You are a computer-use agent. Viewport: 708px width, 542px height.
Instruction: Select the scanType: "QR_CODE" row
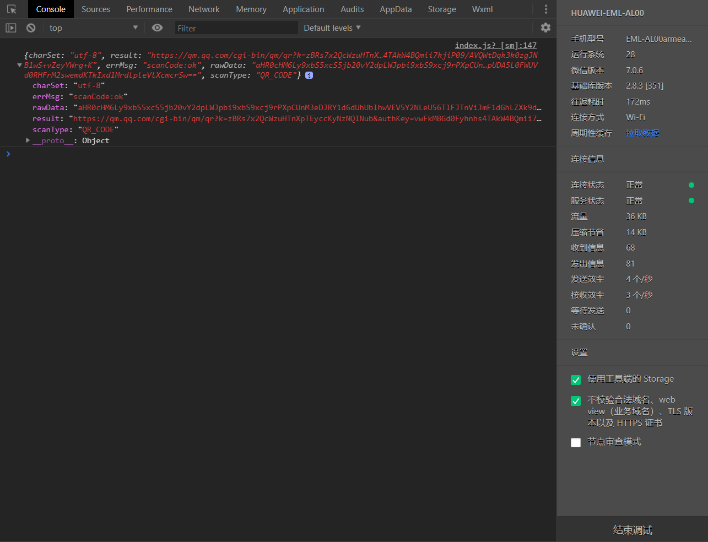pos(75,129)
